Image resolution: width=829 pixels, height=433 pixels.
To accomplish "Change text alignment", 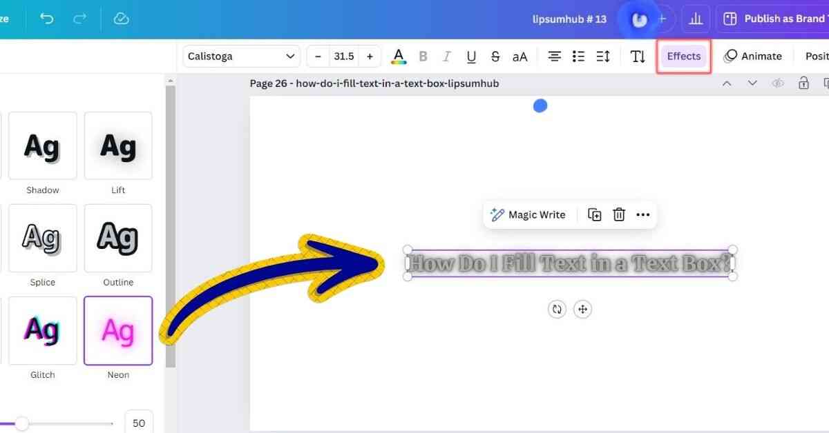I will pyautogui.click(x=554, y=57).
